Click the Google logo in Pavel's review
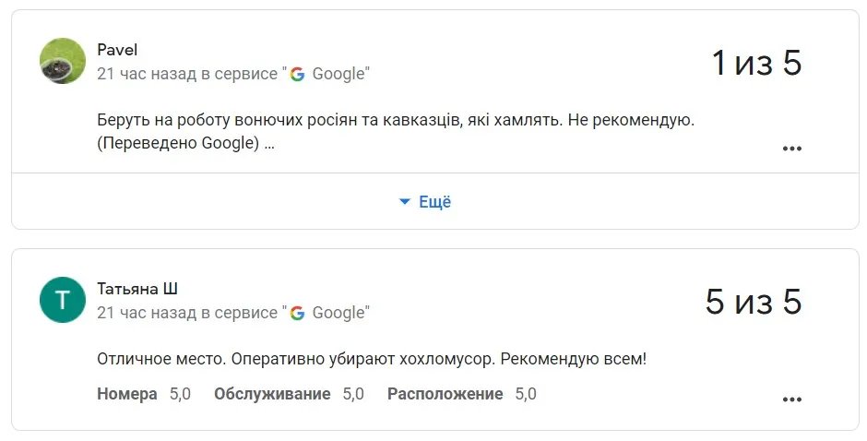Image resolution: width=867 pixels, height=441 pixels. pos(297,74)
